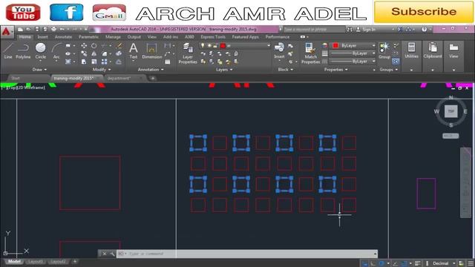Toggle the object snap status bar button
This screenshot has width=475, height=267.
tap(404, 263)
